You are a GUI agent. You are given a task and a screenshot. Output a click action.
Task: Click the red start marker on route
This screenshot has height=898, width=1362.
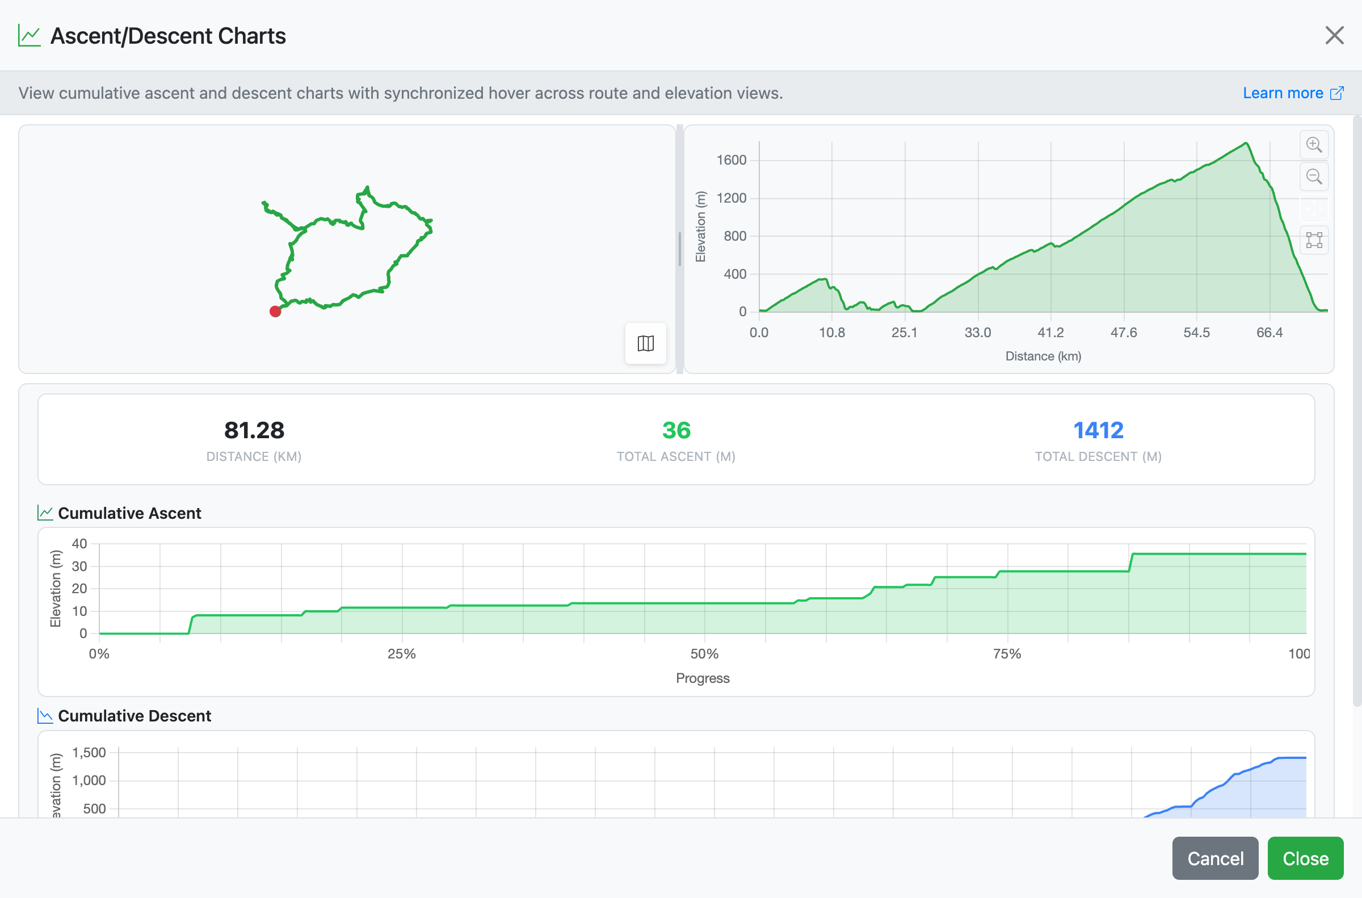(x=275, y=312)
